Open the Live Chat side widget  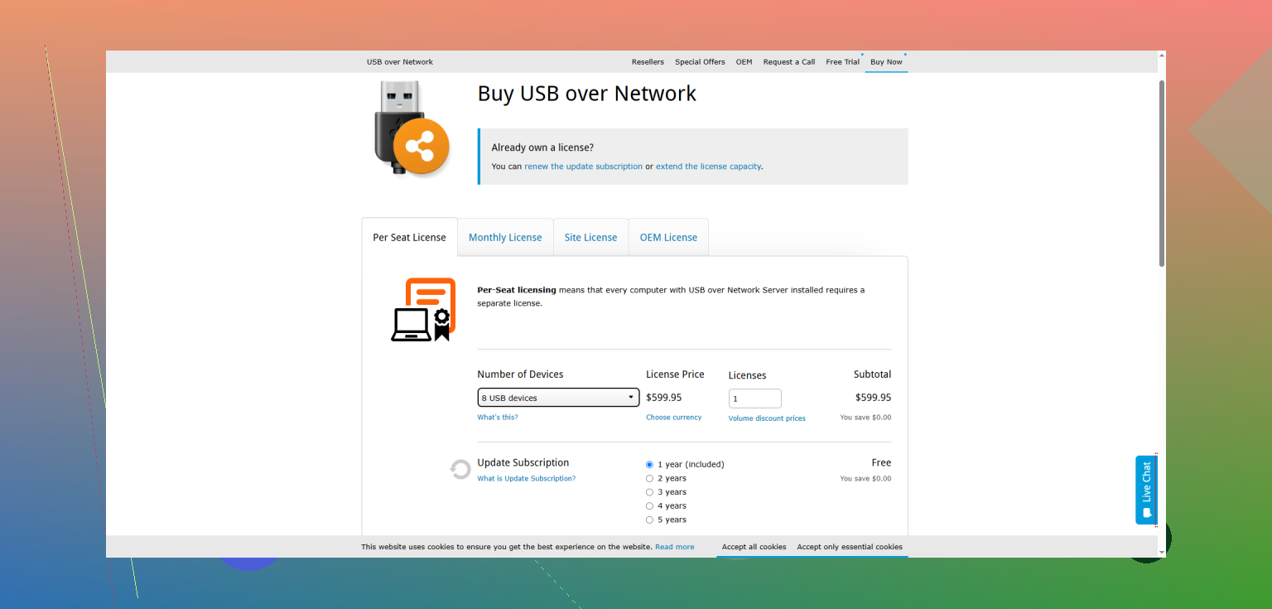click(1146, 490)
